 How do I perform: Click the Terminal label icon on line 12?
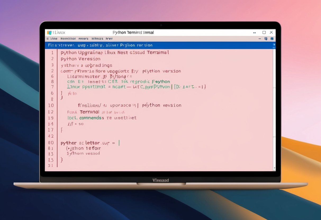pyautogui.click(x=89, y=112)
